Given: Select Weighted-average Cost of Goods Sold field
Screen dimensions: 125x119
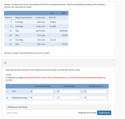Looking at the screenshot, I should [43, 98].
